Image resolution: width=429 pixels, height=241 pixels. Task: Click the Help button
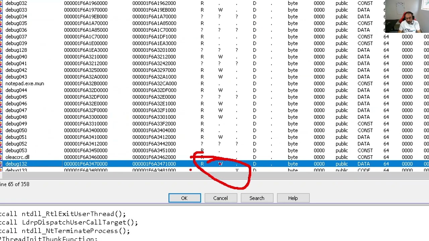tap(293, 198)
